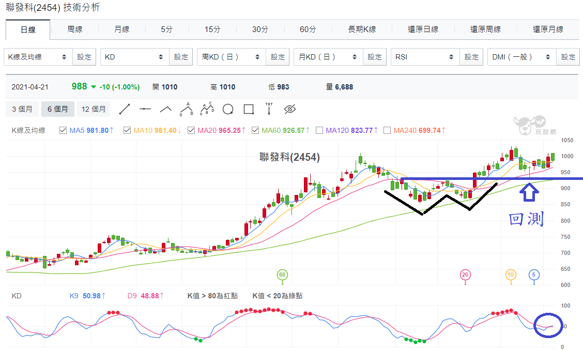Switch to the 還原日線 tab
Screen dimensions: 583x350
(423, 29)
